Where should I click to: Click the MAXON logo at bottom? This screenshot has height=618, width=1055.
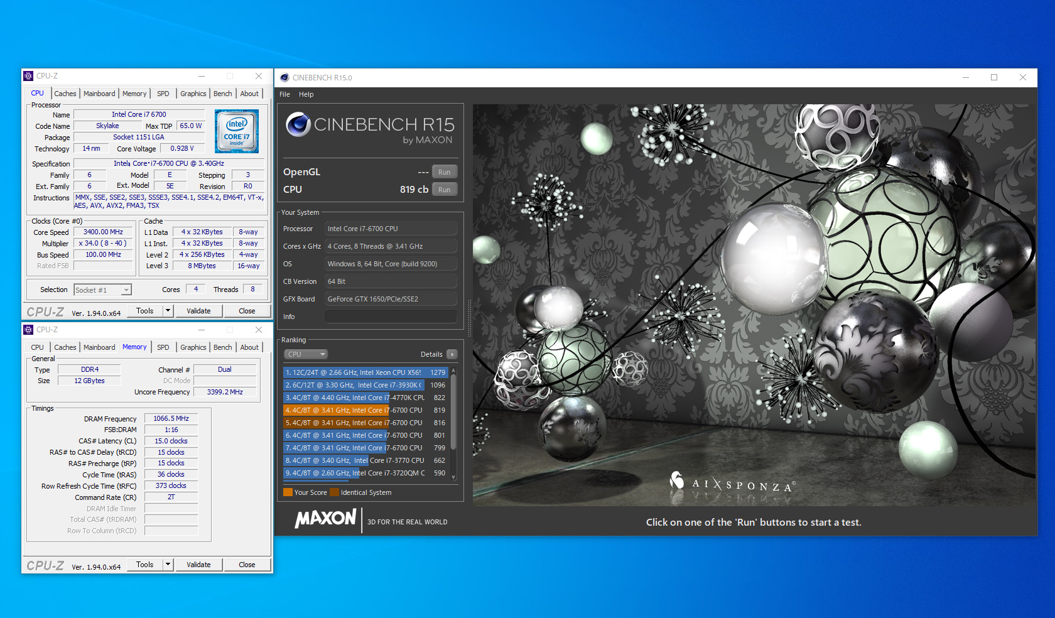click(x=325, y=519)
